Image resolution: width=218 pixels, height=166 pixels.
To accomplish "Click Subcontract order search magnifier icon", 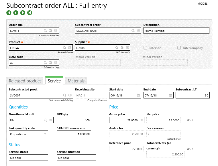I will pos(133,31).
